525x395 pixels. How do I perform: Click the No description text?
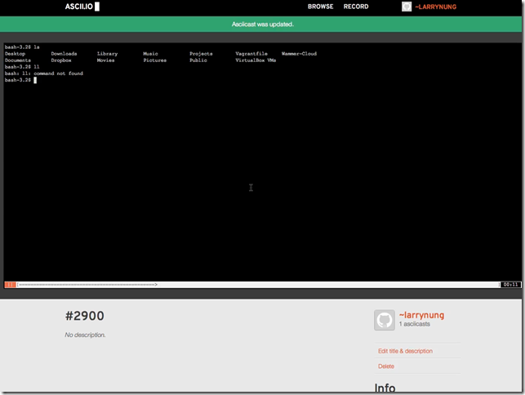(85, 335)
